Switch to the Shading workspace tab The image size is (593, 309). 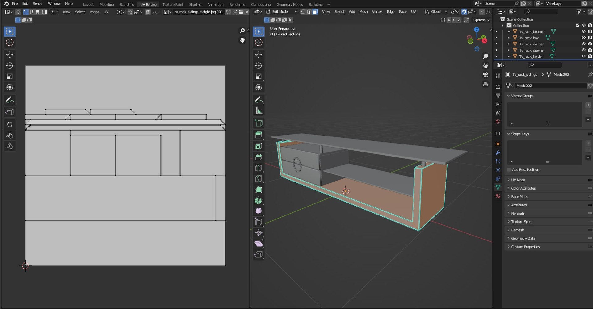(195, 4)
